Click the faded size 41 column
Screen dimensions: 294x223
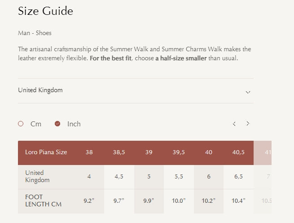tap(268, 152)
